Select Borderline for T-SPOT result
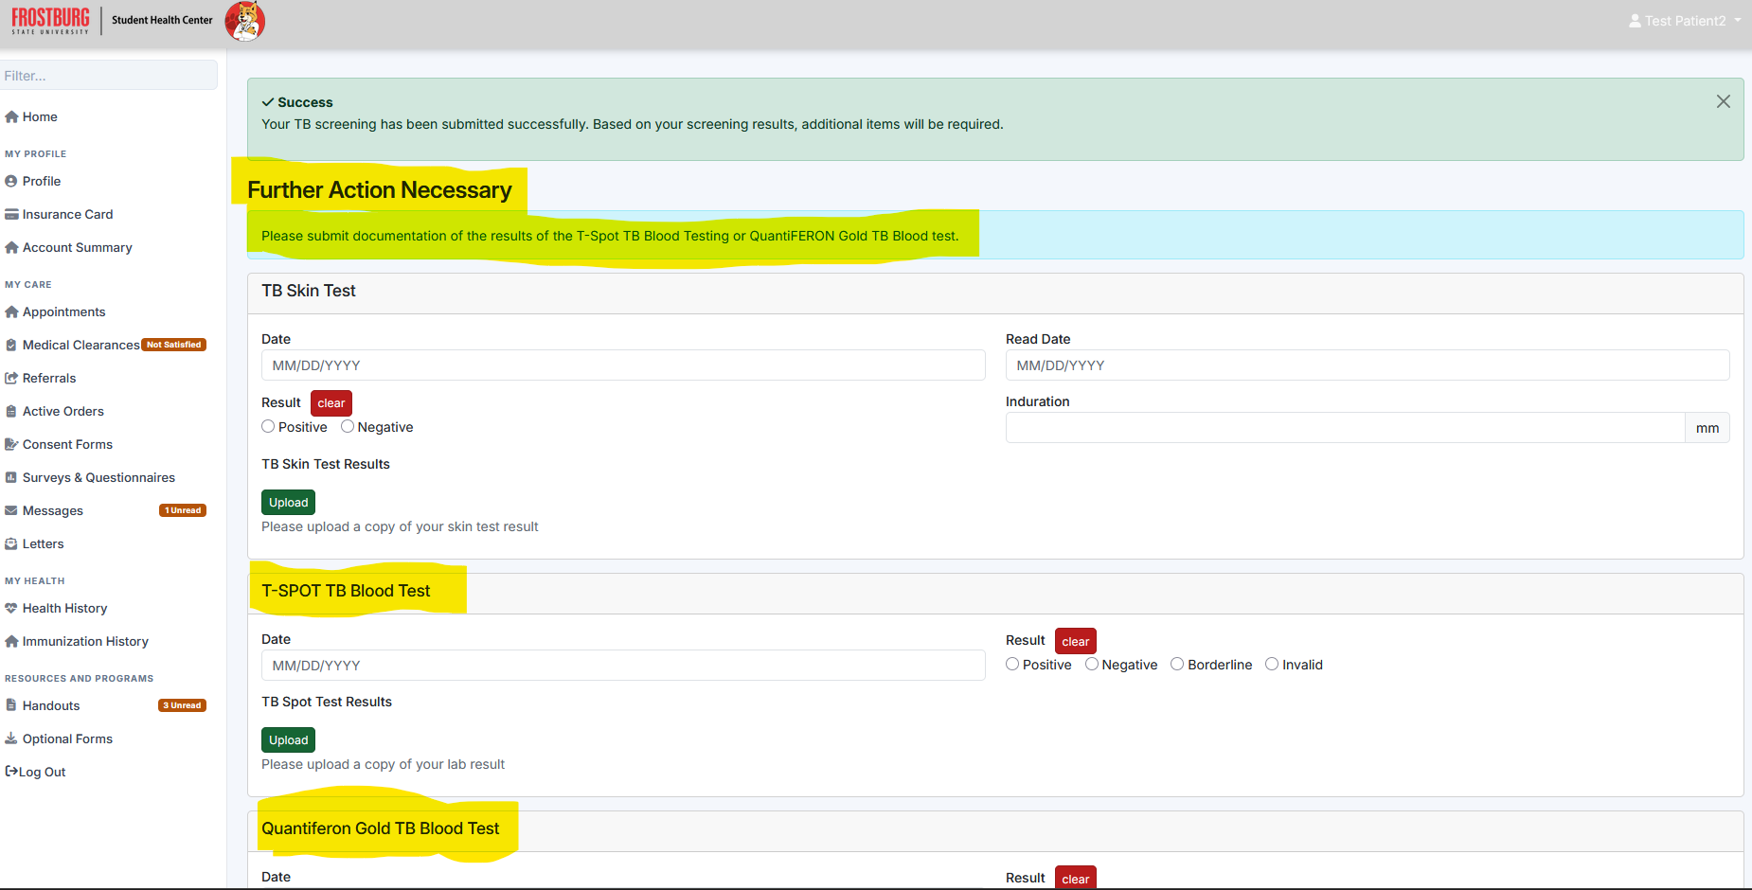Image resolution: width=1752 pixels, height=890 pixels. 1177,665
